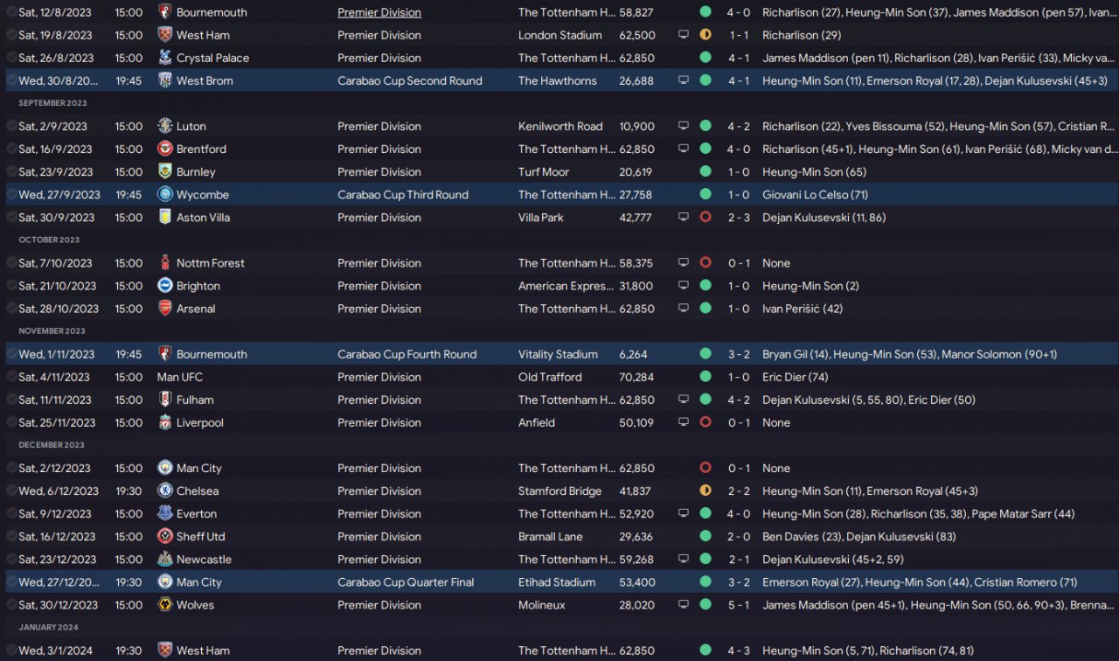Click the TV icon on the Arsenal row
The width and height of the screenshot is (1119, 661).
(684, 308)
